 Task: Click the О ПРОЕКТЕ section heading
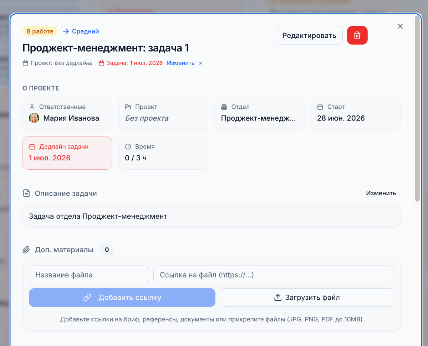[x=41, y=88]
